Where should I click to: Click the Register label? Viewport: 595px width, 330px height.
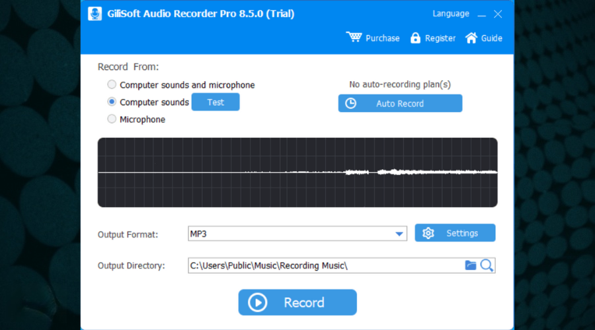click(x=440, y=38)
